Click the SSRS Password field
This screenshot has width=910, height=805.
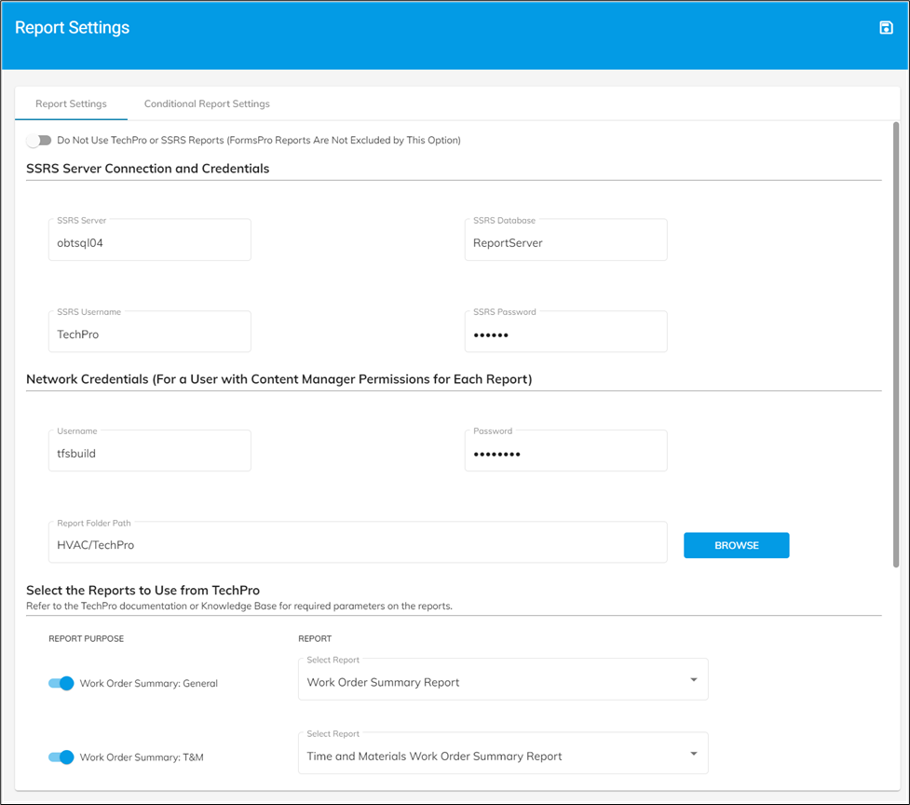(x=566, y=332)
